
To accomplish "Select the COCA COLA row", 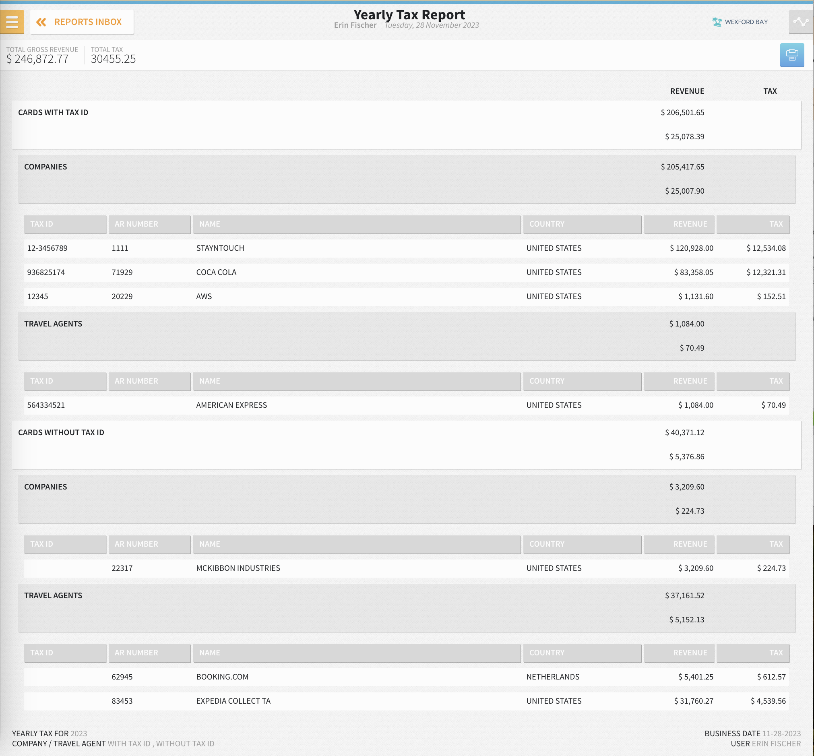I will coord(216,273).
